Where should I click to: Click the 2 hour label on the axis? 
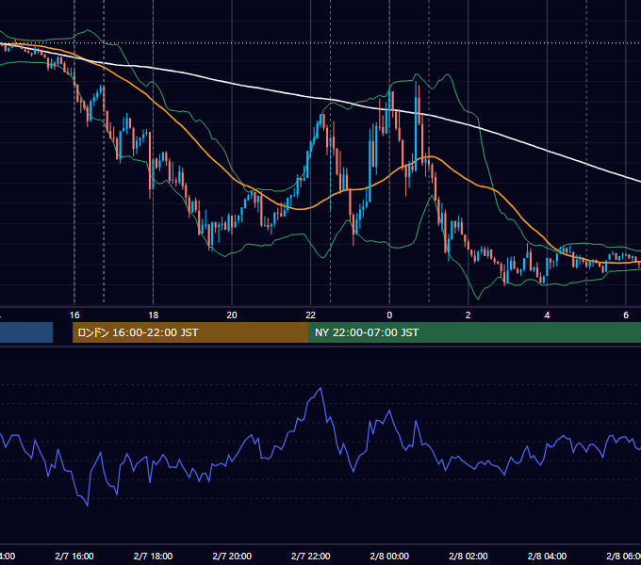(x=468, y=315)
